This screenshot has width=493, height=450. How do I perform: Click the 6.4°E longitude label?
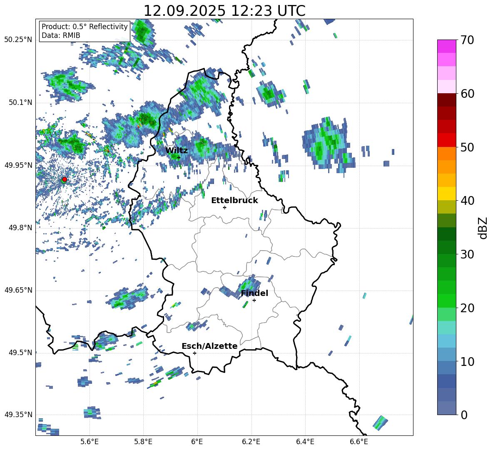(x=305, y=442)
